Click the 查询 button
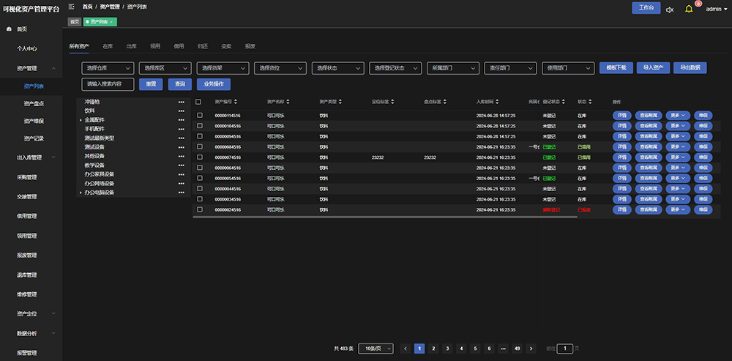This screenshot has height=361, width=732. point(180,84)
